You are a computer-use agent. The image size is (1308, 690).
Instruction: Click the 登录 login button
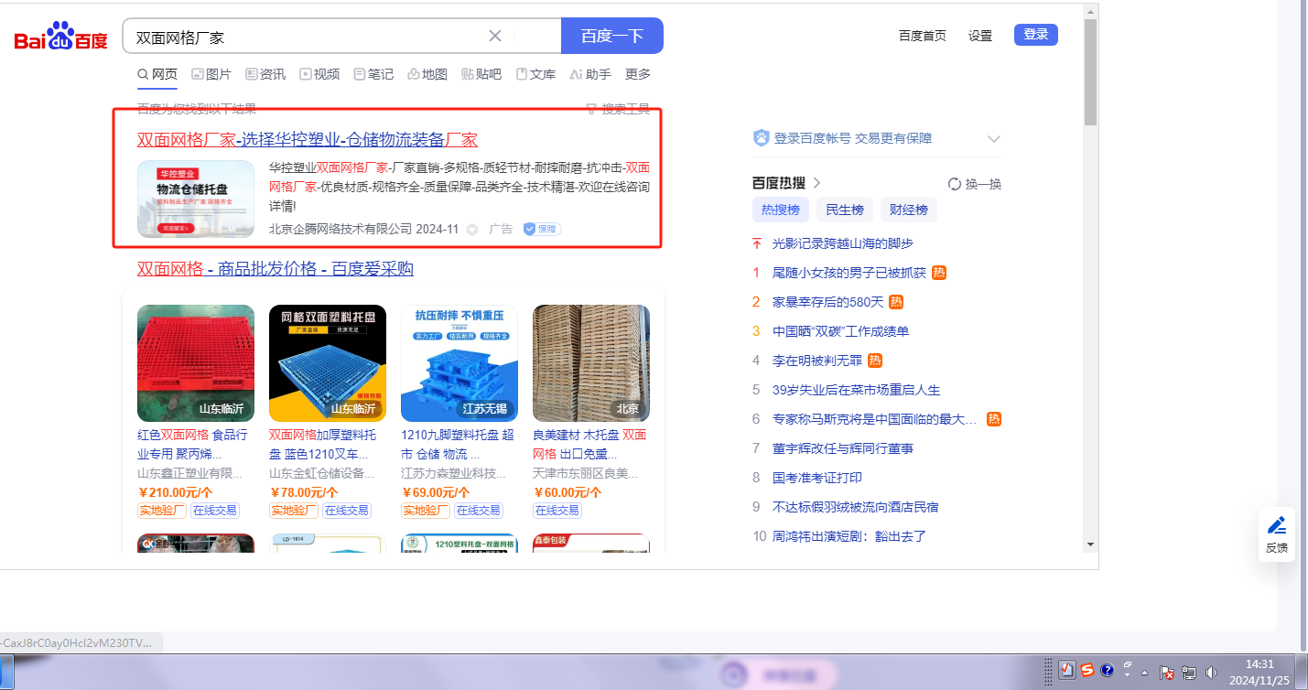[x=1036, y=35]
